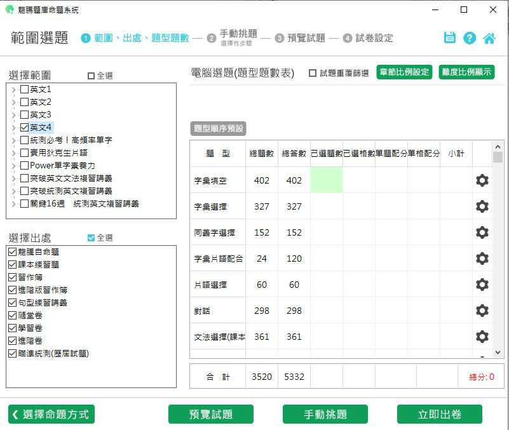Uncheck 句型練習講義 source
The image size is (509, 430).
pyautogui.click(x=12, y=302)
